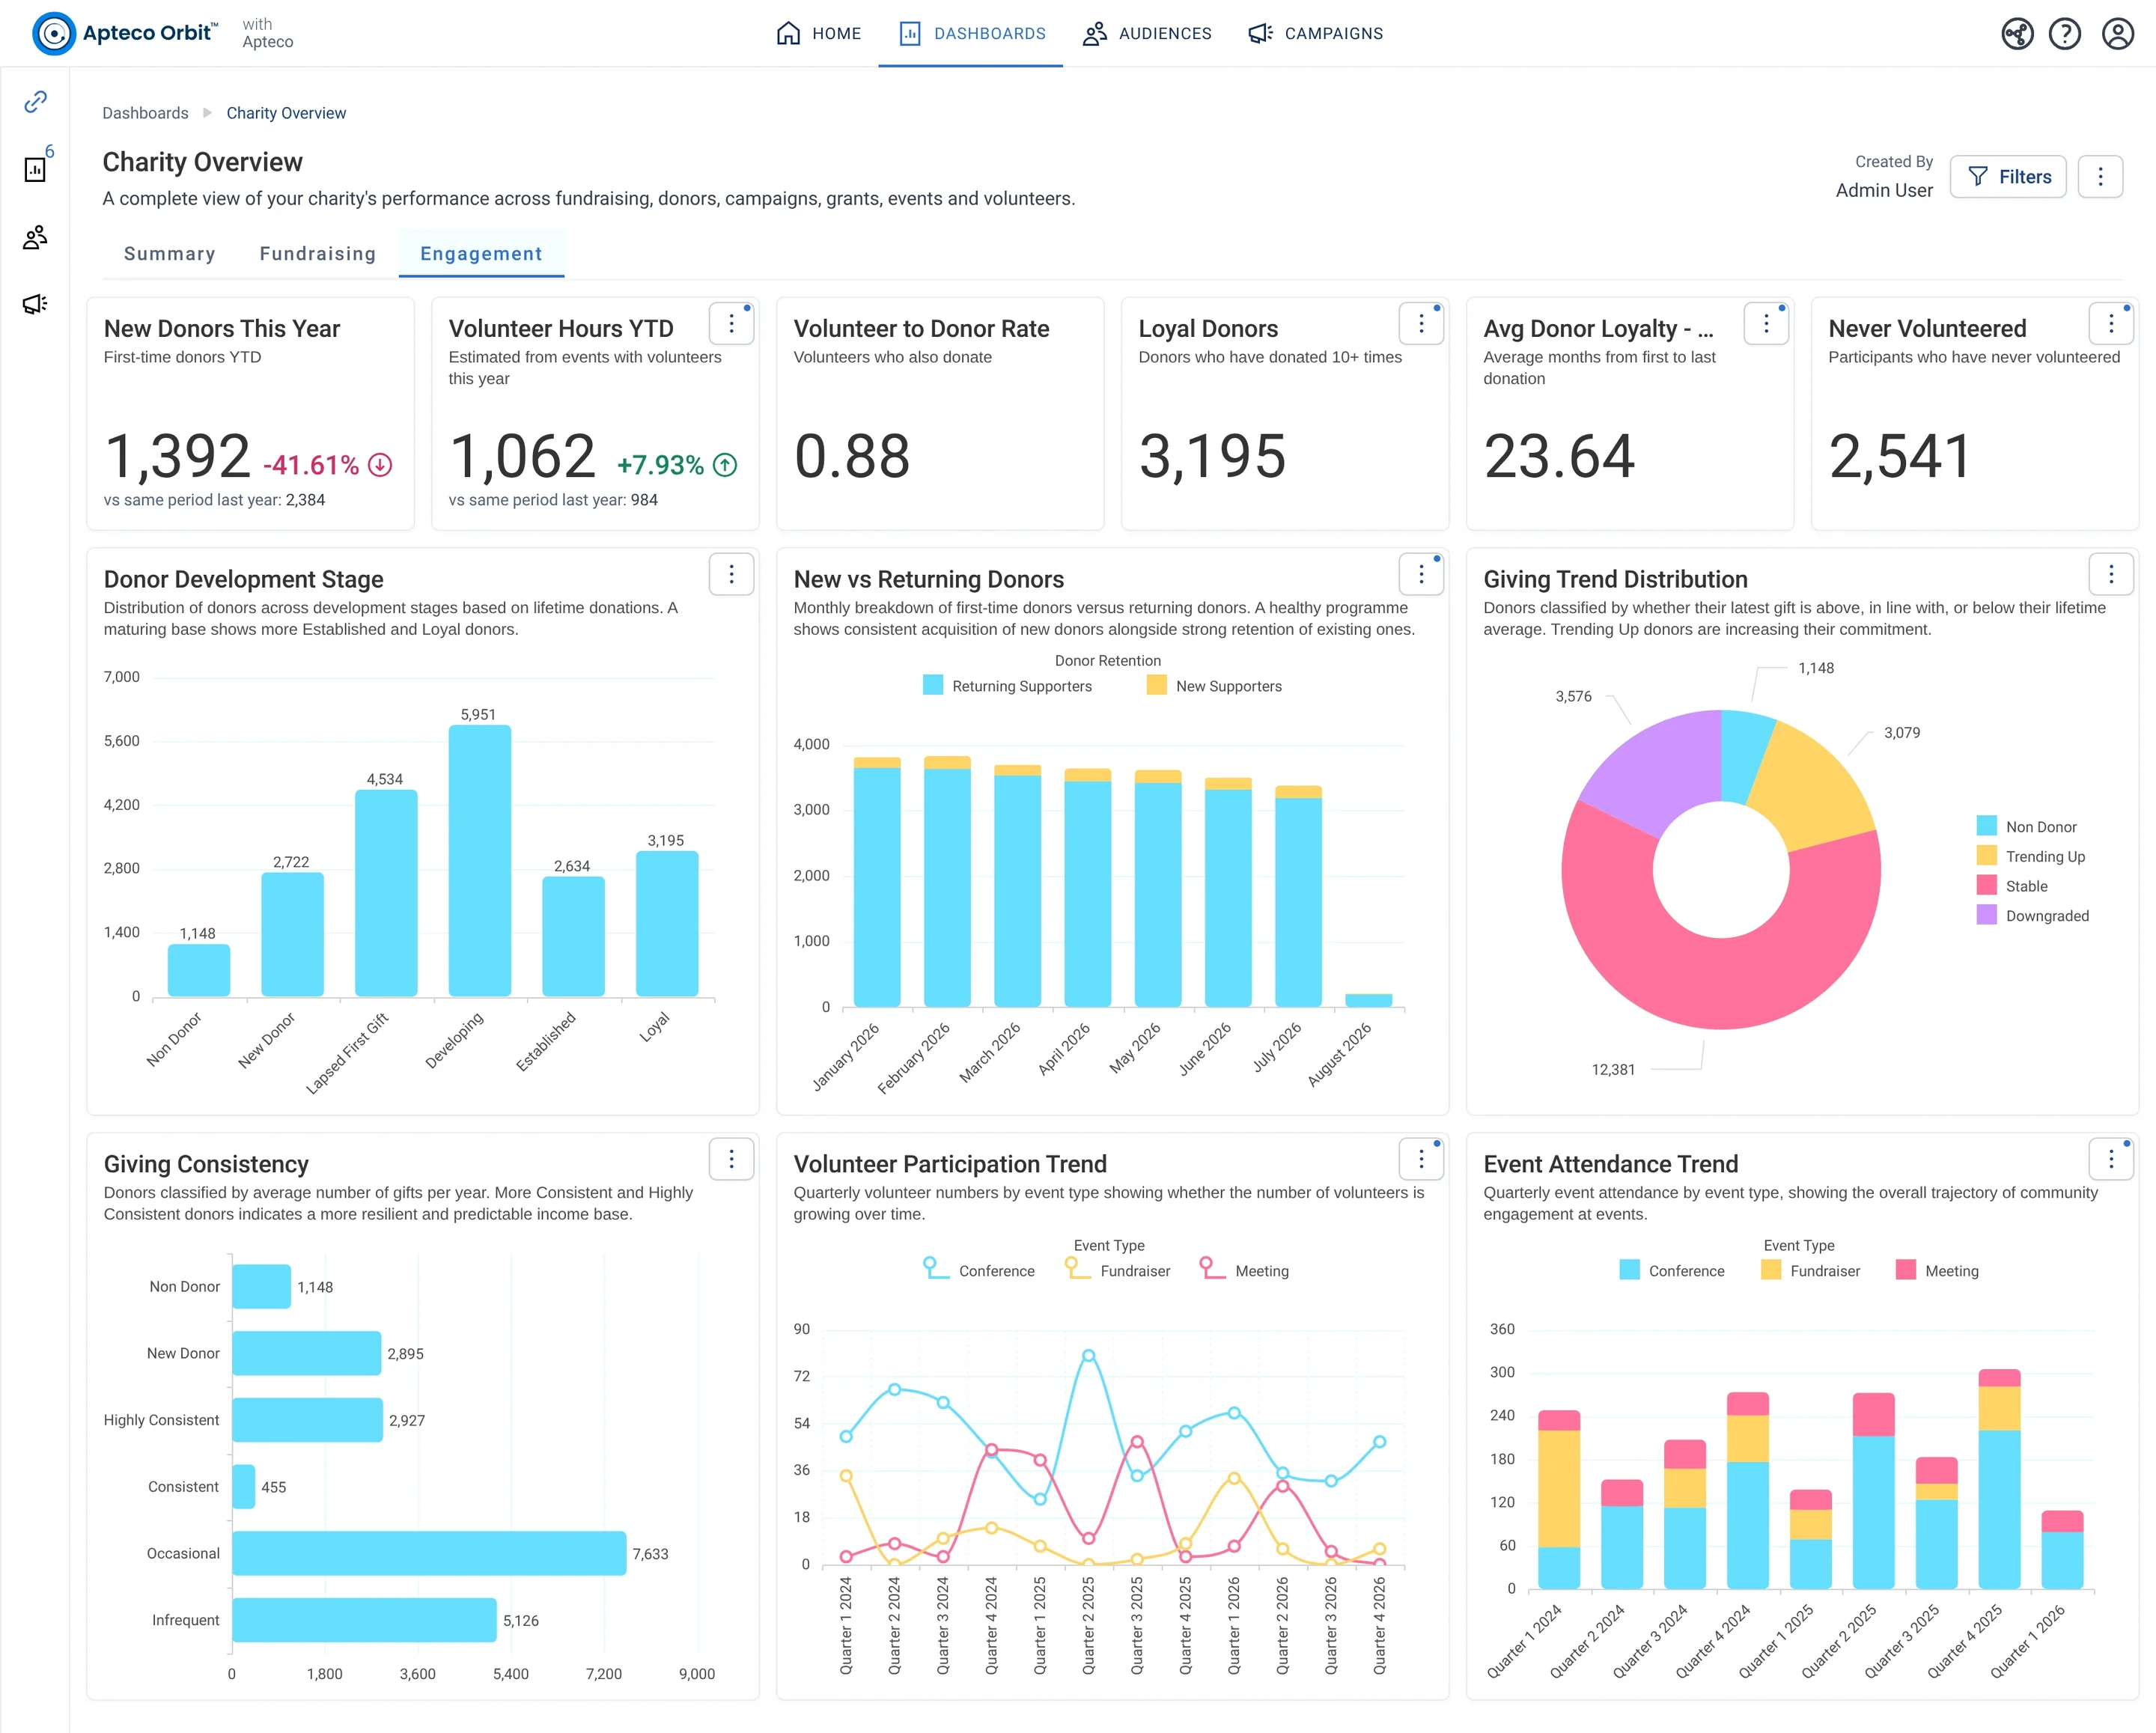Select the Engagement tab
Image resolution: width=2156 pixels, height=1733 pixels.
[481, 254]
